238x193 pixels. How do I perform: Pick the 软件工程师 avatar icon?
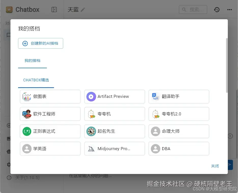27,114
